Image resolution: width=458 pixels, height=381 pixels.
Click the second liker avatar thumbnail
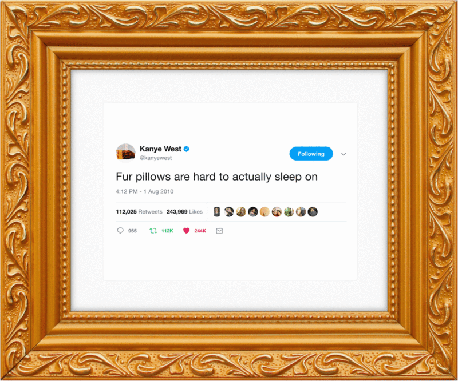229,212
